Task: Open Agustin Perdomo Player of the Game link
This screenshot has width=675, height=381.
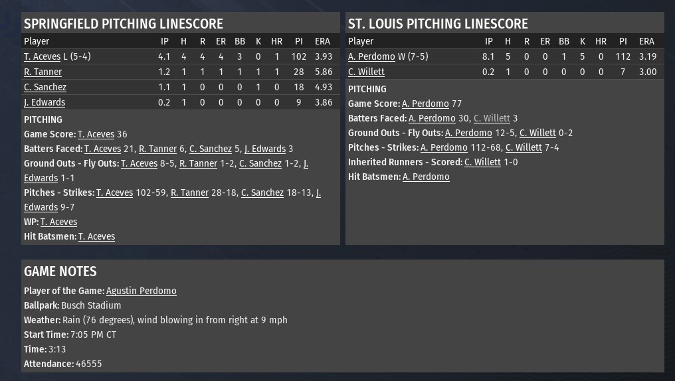Action: (141, 291)
